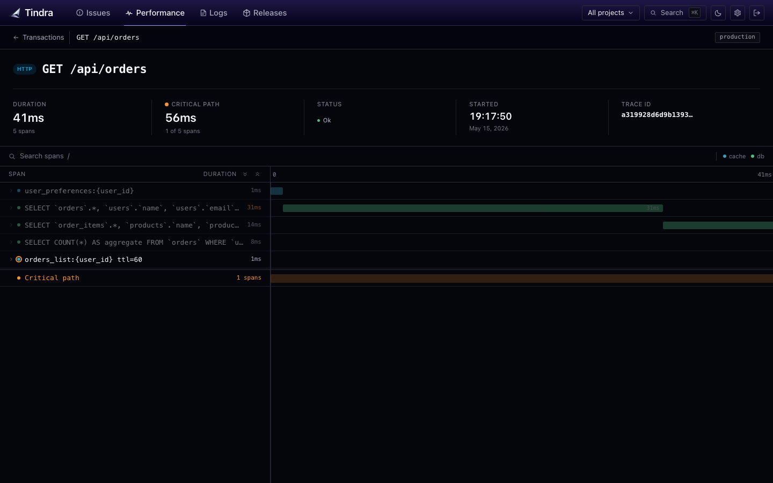Sort spans by DURATION column
This screenshot has width=773, height=483.
click(220, 174)
